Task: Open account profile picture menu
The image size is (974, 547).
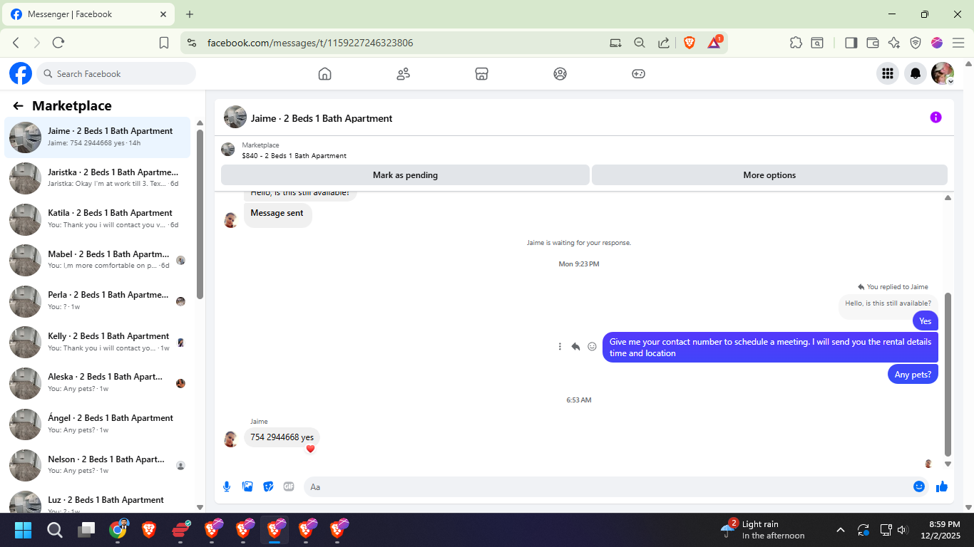Action: pos(943,73)
